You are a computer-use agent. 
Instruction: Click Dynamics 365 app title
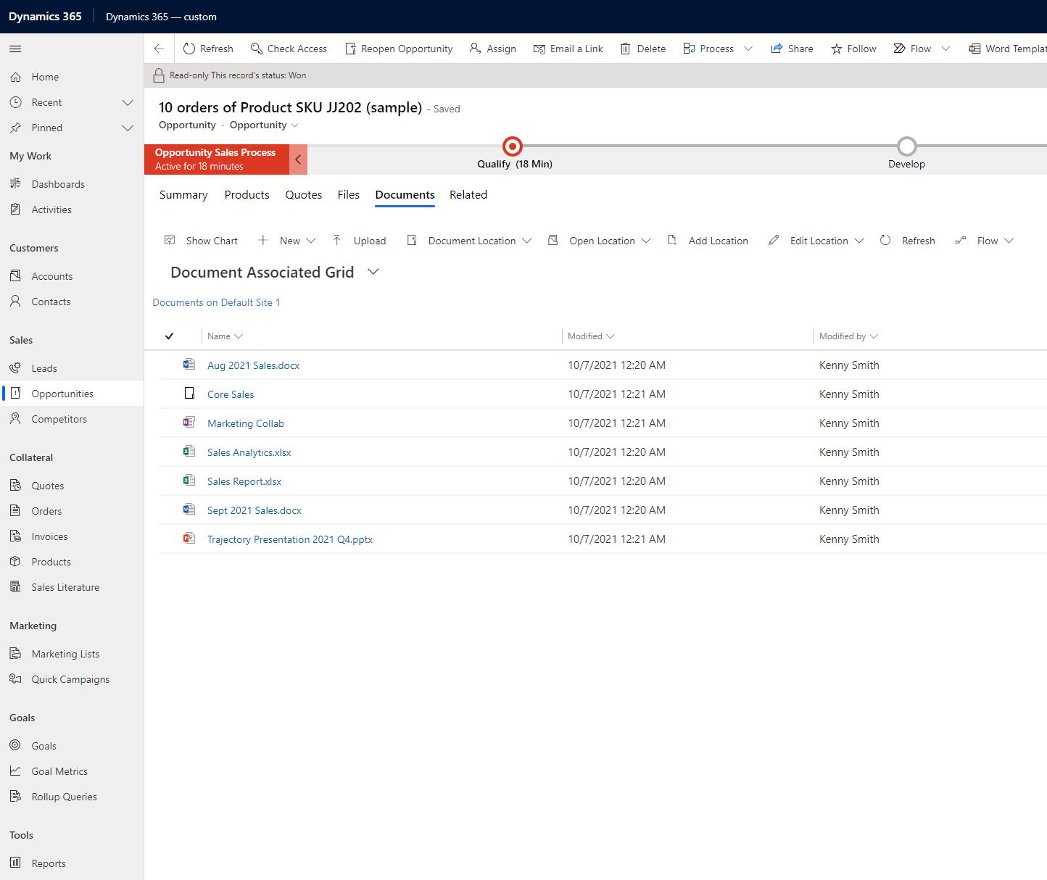[x=45, y=17]
